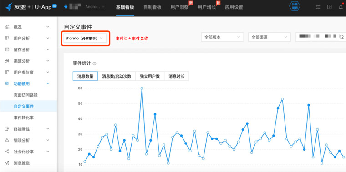
Task: Open the Andro... platform dropdown
Action: pos(95,7)
